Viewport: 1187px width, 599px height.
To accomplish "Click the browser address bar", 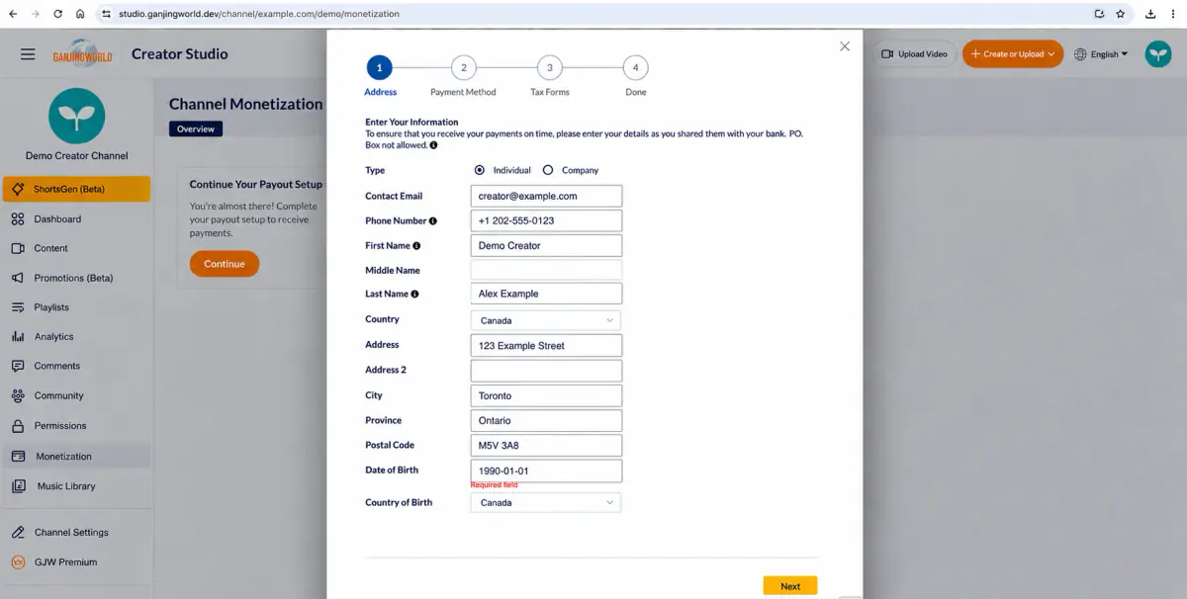I will click(x=593, y=14).
